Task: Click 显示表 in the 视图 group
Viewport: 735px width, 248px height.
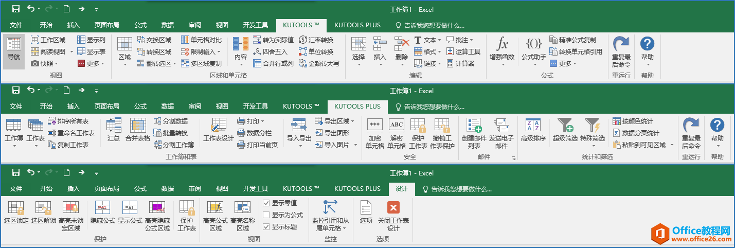Action: pyautogui.click(x=91, y=51)
